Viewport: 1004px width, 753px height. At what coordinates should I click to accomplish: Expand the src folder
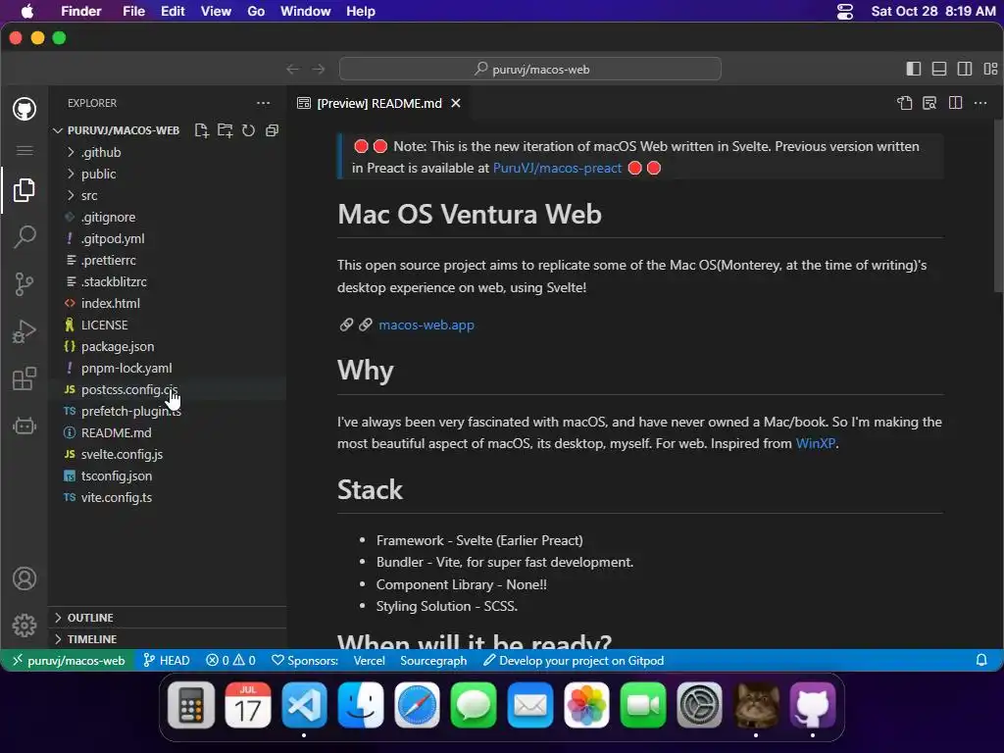tap(167, 195)
